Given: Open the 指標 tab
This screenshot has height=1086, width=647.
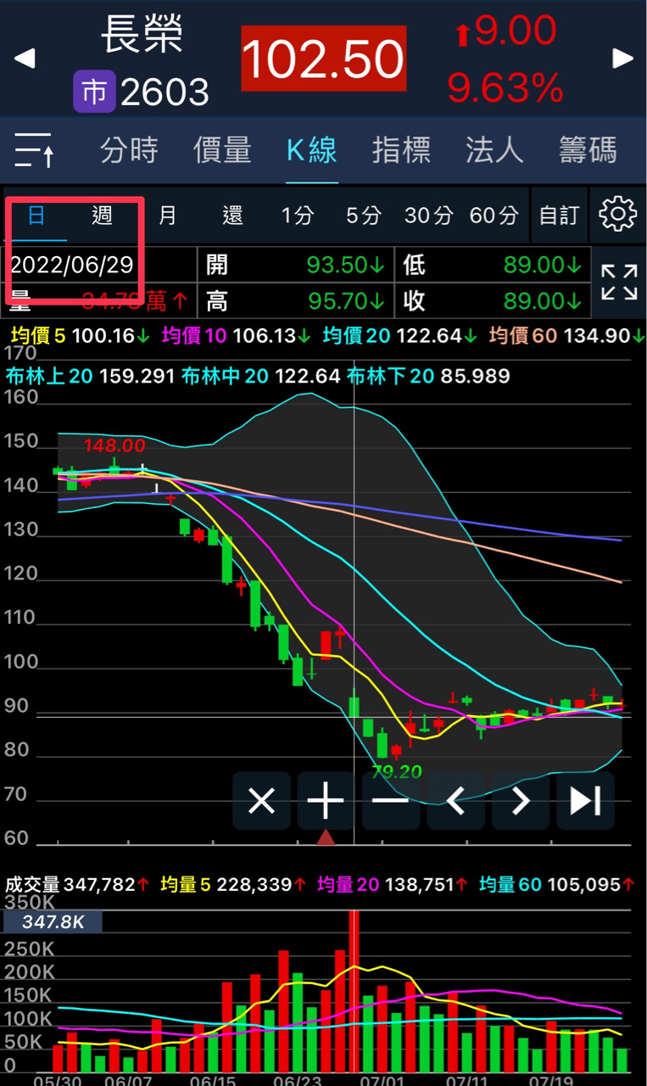Looking at the screenshot, I should click(402, 150).
